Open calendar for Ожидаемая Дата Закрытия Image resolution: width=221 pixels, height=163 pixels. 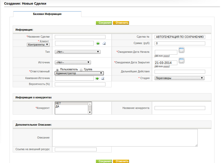[181, 61]
